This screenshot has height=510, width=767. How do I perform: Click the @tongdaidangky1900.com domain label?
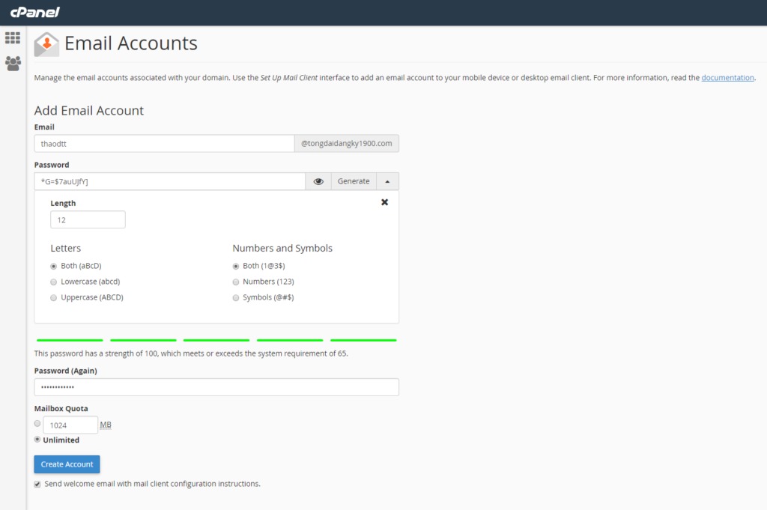(346, 144)
